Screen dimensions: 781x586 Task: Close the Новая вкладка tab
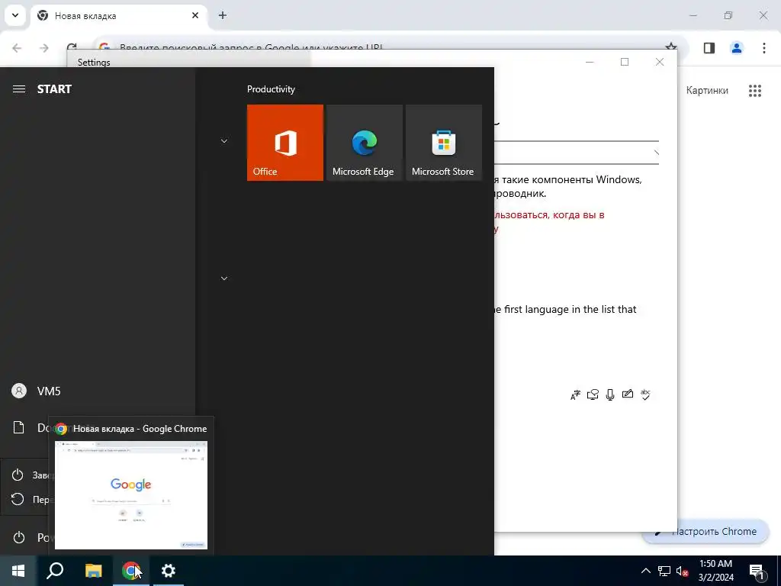[195, 15]
